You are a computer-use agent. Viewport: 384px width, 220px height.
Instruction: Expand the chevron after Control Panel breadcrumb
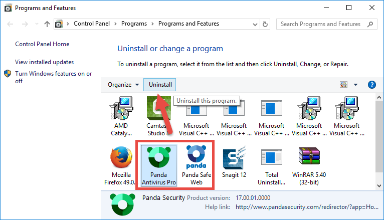pos(115,24)
